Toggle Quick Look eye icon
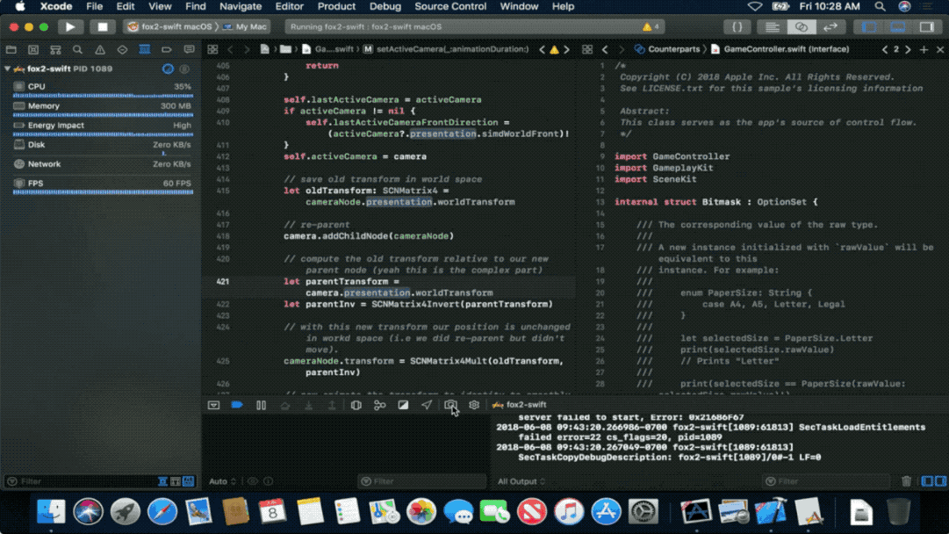Viewport: 949px width, 534px height. [252, 481]
